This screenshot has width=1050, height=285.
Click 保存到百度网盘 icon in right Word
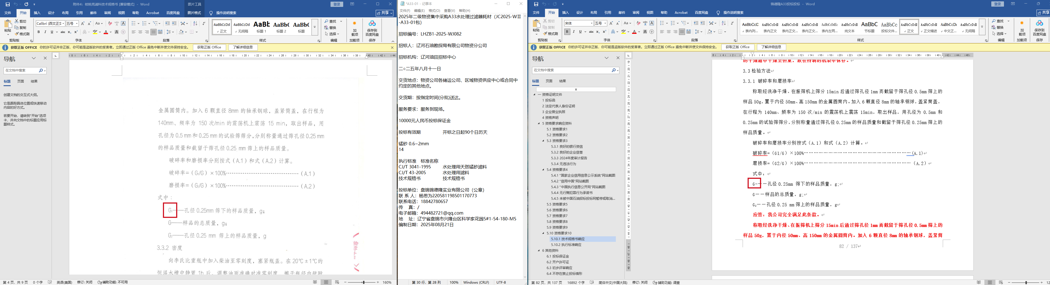pyautogui.click(x=1040, y=28)
